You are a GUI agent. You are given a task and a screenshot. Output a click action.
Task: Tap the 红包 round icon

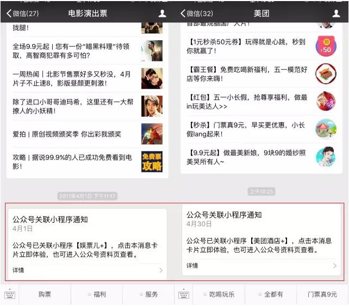(326, 102)
